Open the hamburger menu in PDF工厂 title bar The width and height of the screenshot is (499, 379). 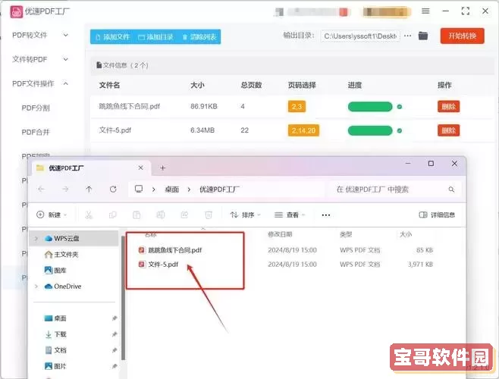[x=425, y=11]
